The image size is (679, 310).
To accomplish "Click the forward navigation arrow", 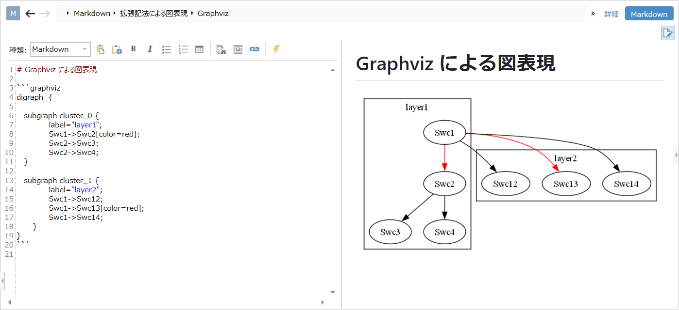I will pos(45,14).
